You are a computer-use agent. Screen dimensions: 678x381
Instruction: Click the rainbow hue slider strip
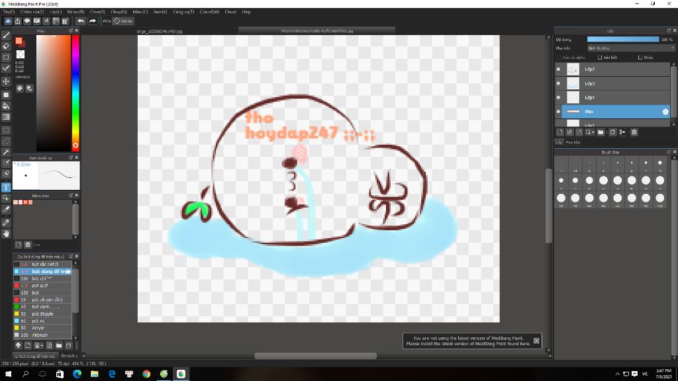[75, 93]
